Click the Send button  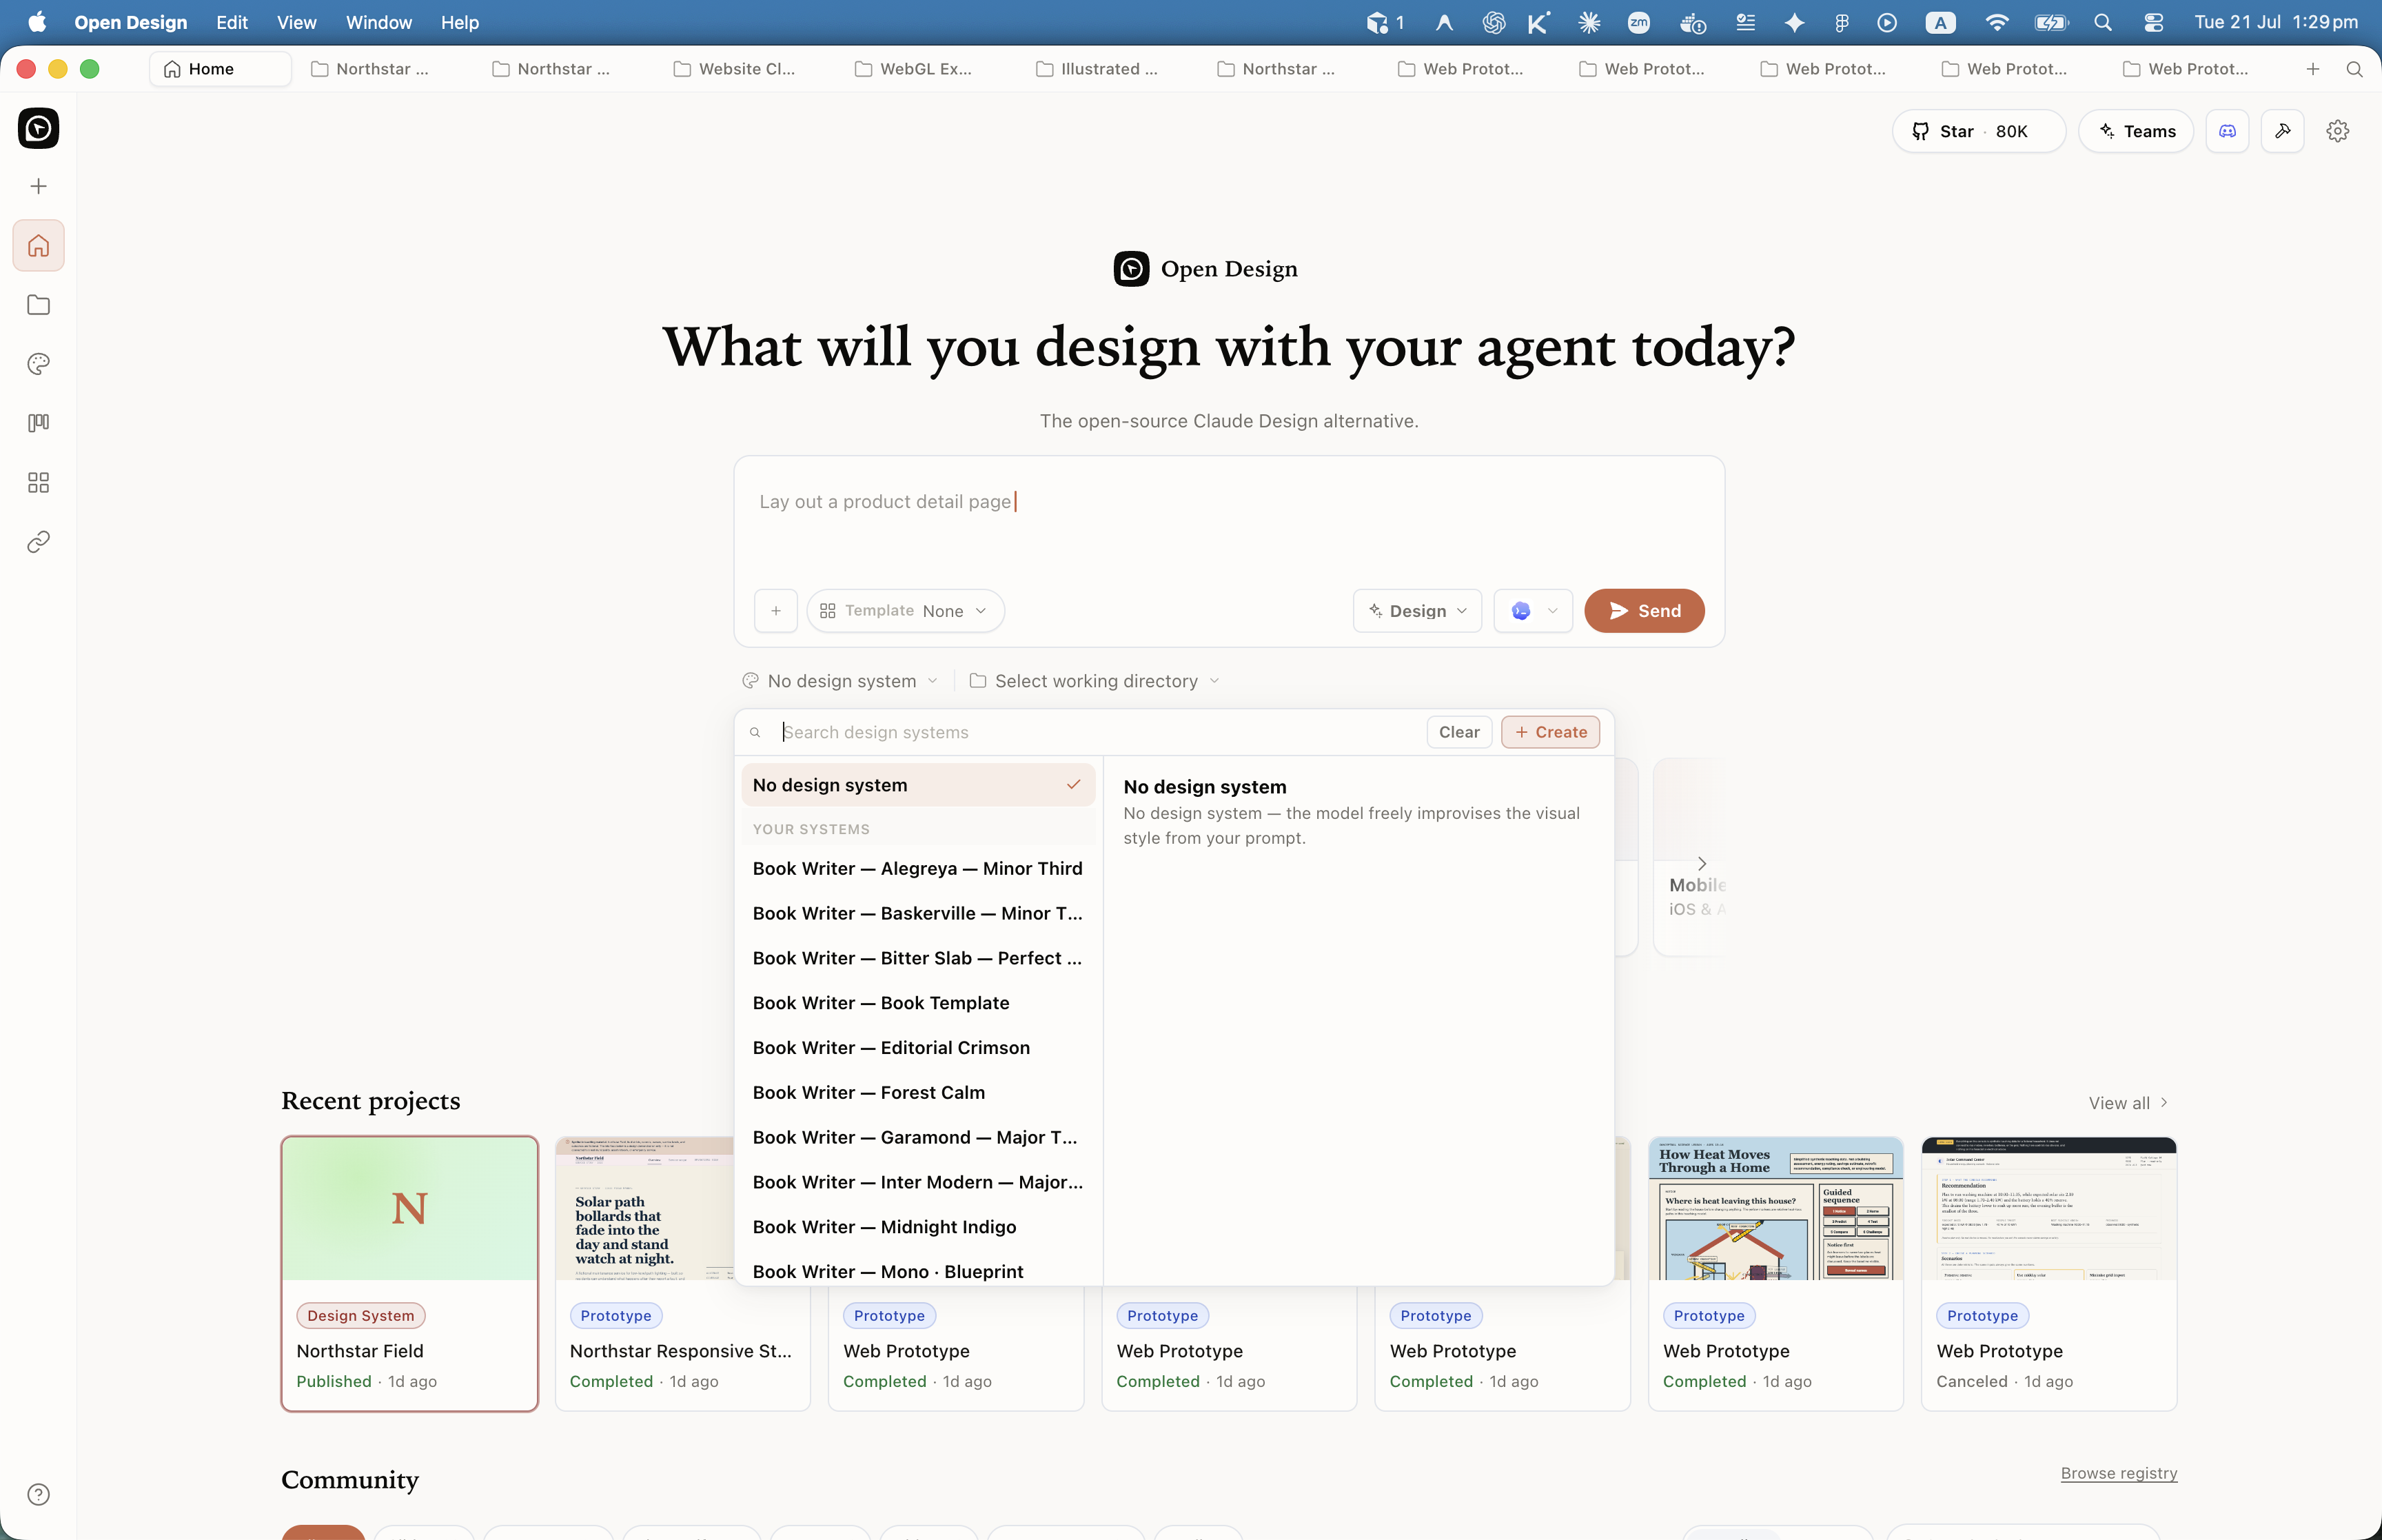coord(1643,611)
